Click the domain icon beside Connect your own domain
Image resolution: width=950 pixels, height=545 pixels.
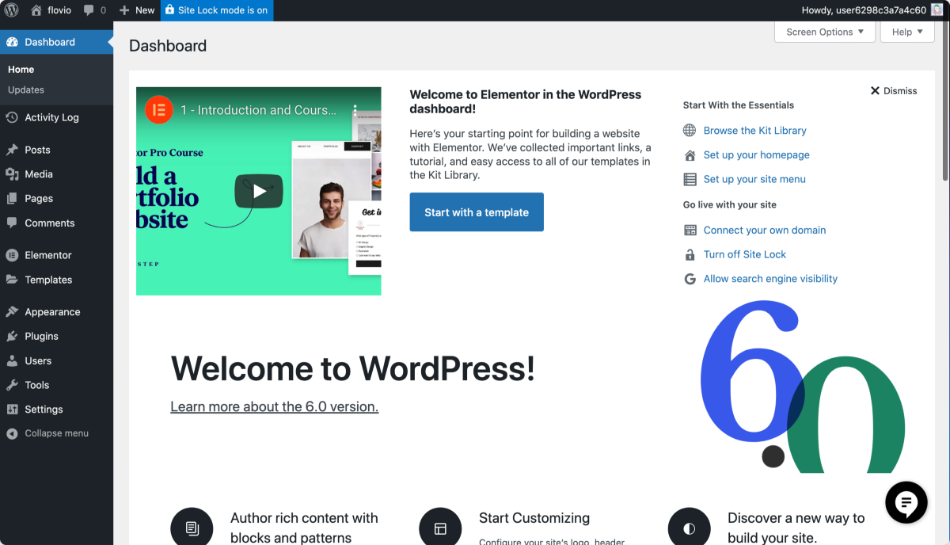(690, 231)
